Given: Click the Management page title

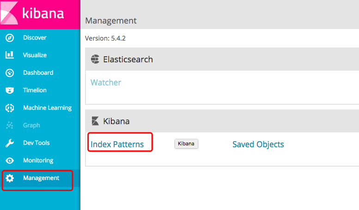Looking at the screenshot, I should click(111, 21).
